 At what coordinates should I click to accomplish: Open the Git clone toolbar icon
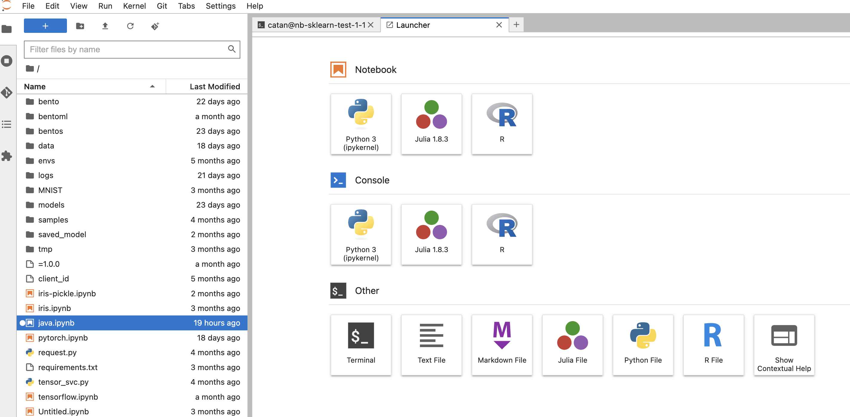point(155,26)
